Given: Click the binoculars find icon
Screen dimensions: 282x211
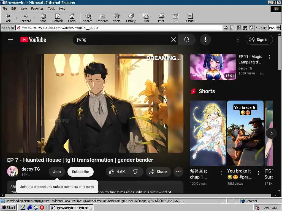Looking at the screenshot, I should (245, 28).
